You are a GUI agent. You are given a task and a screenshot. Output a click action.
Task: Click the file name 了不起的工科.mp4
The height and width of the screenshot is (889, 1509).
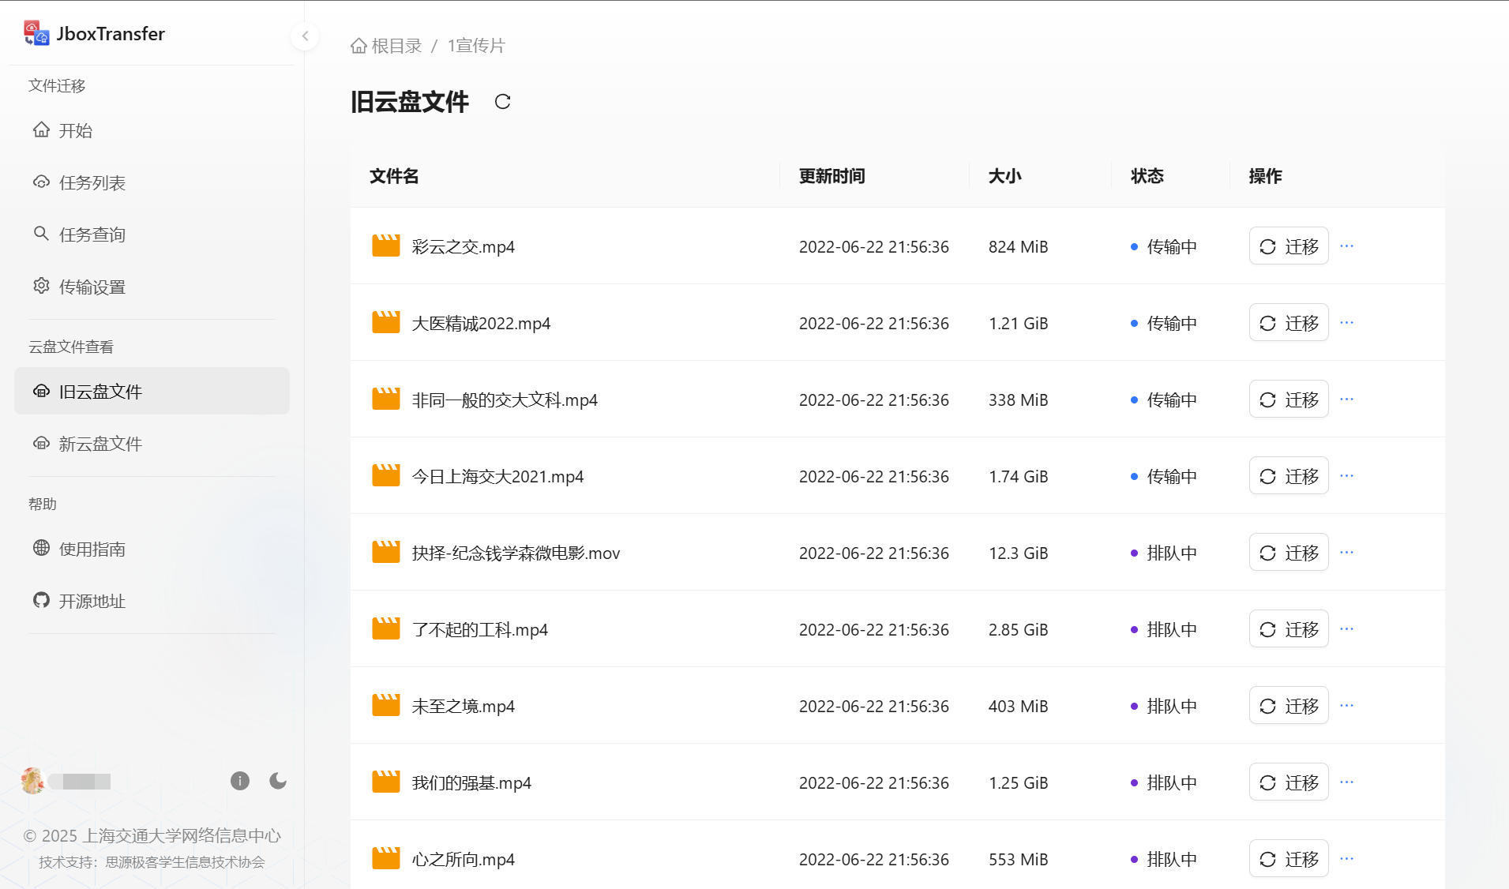480,630
